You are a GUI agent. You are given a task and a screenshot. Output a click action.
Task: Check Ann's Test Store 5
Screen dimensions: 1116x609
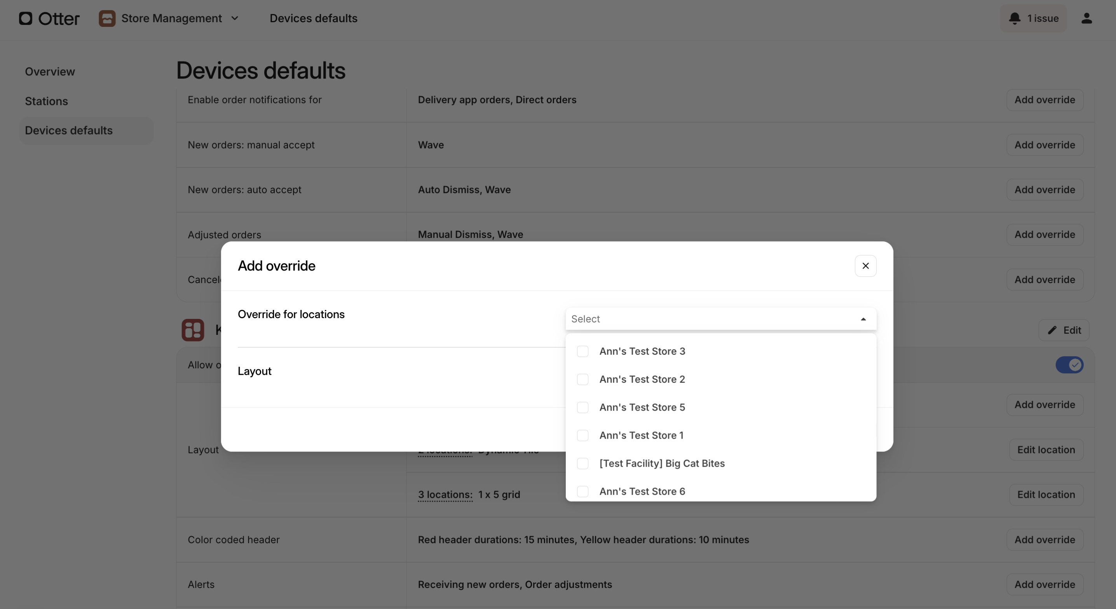(582, 408)
